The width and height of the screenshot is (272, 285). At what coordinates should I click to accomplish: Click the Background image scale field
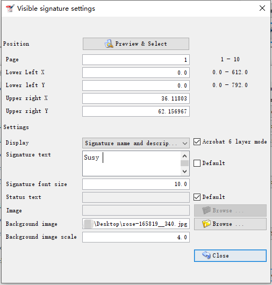(x=136, y=237)
